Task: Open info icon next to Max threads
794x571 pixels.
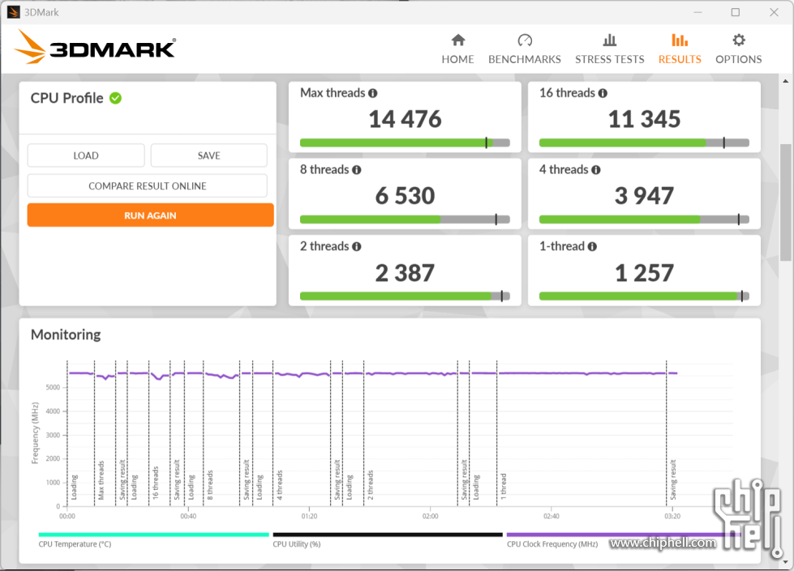Action: coord(373,93)
